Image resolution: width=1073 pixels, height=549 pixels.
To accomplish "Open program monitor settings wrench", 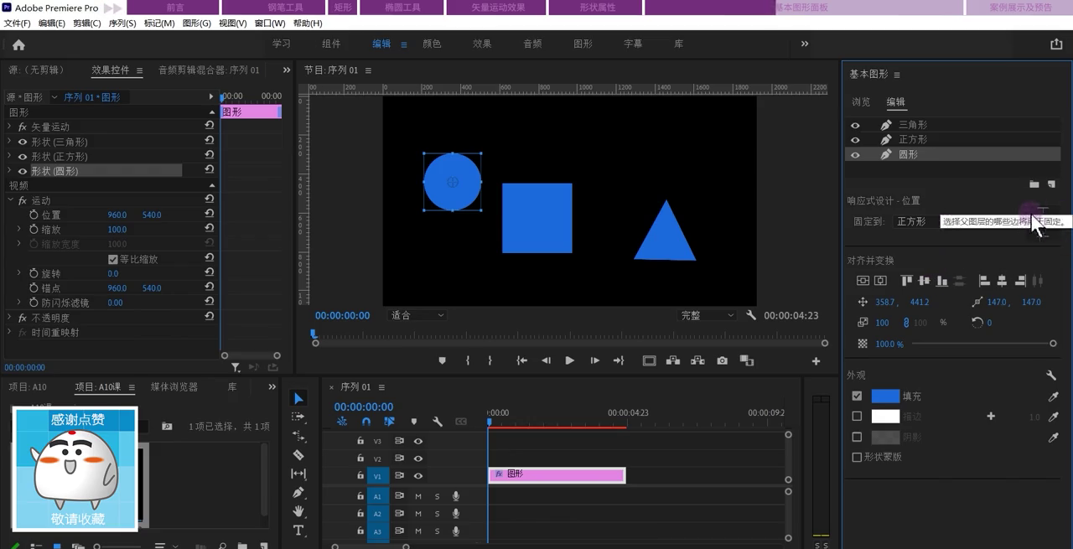I will pyautogui.click(x=751, y=315).
